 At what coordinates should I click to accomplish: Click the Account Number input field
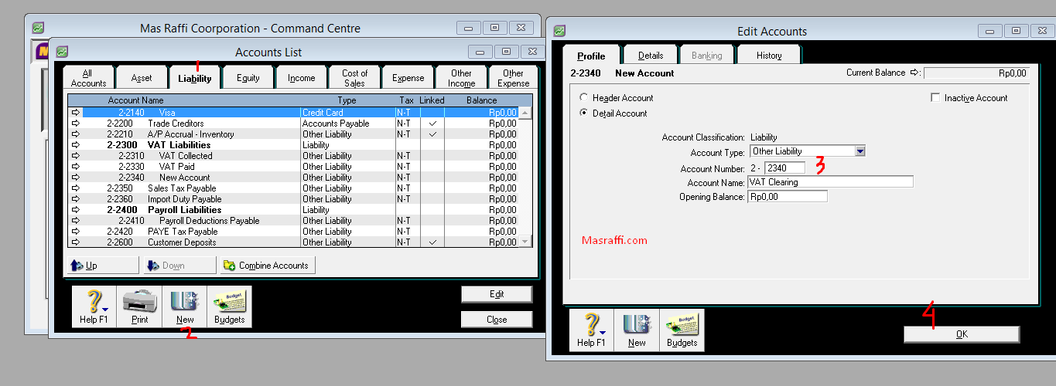tap(784, 168)
